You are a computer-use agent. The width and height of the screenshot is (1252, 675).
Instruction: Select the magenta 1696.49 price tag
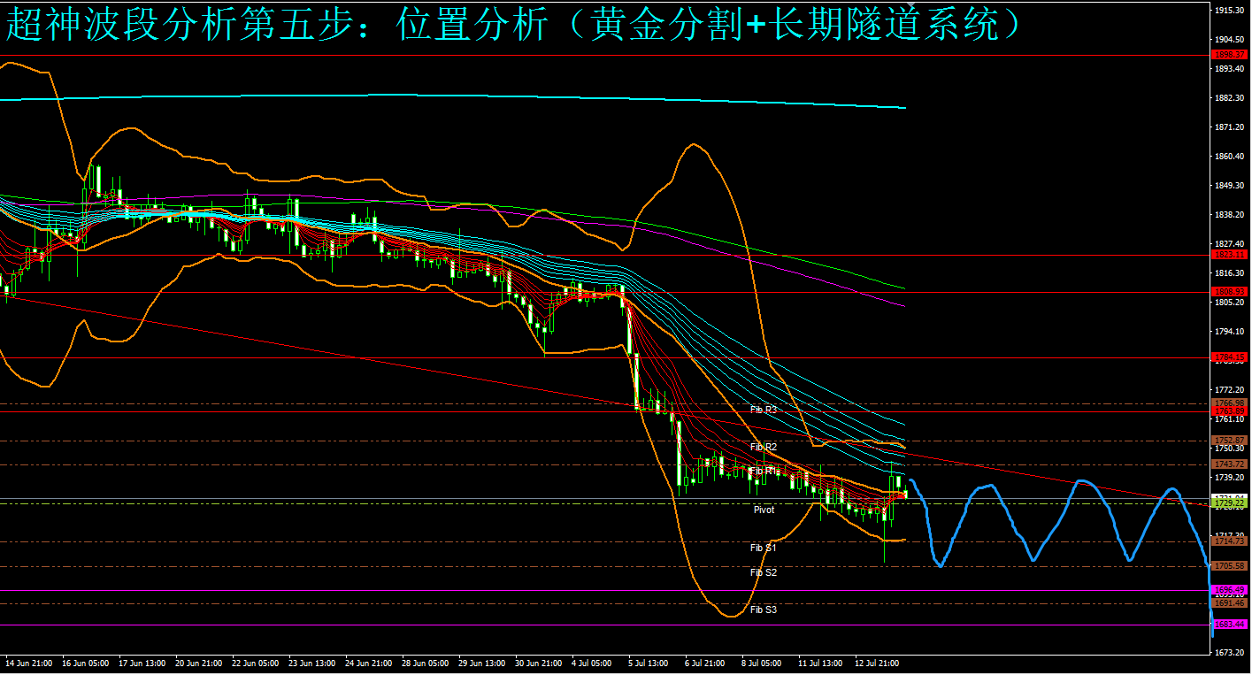pyautogui.click(x=1229, y=590)
